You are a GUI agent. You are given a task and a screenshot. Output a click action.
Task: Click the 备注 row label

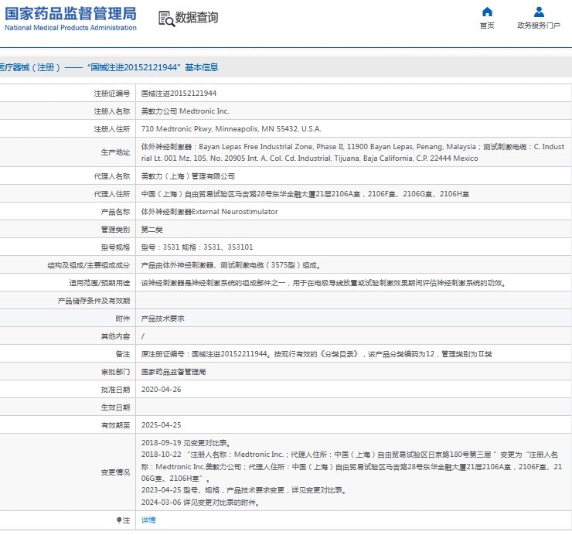pos(123,354)
